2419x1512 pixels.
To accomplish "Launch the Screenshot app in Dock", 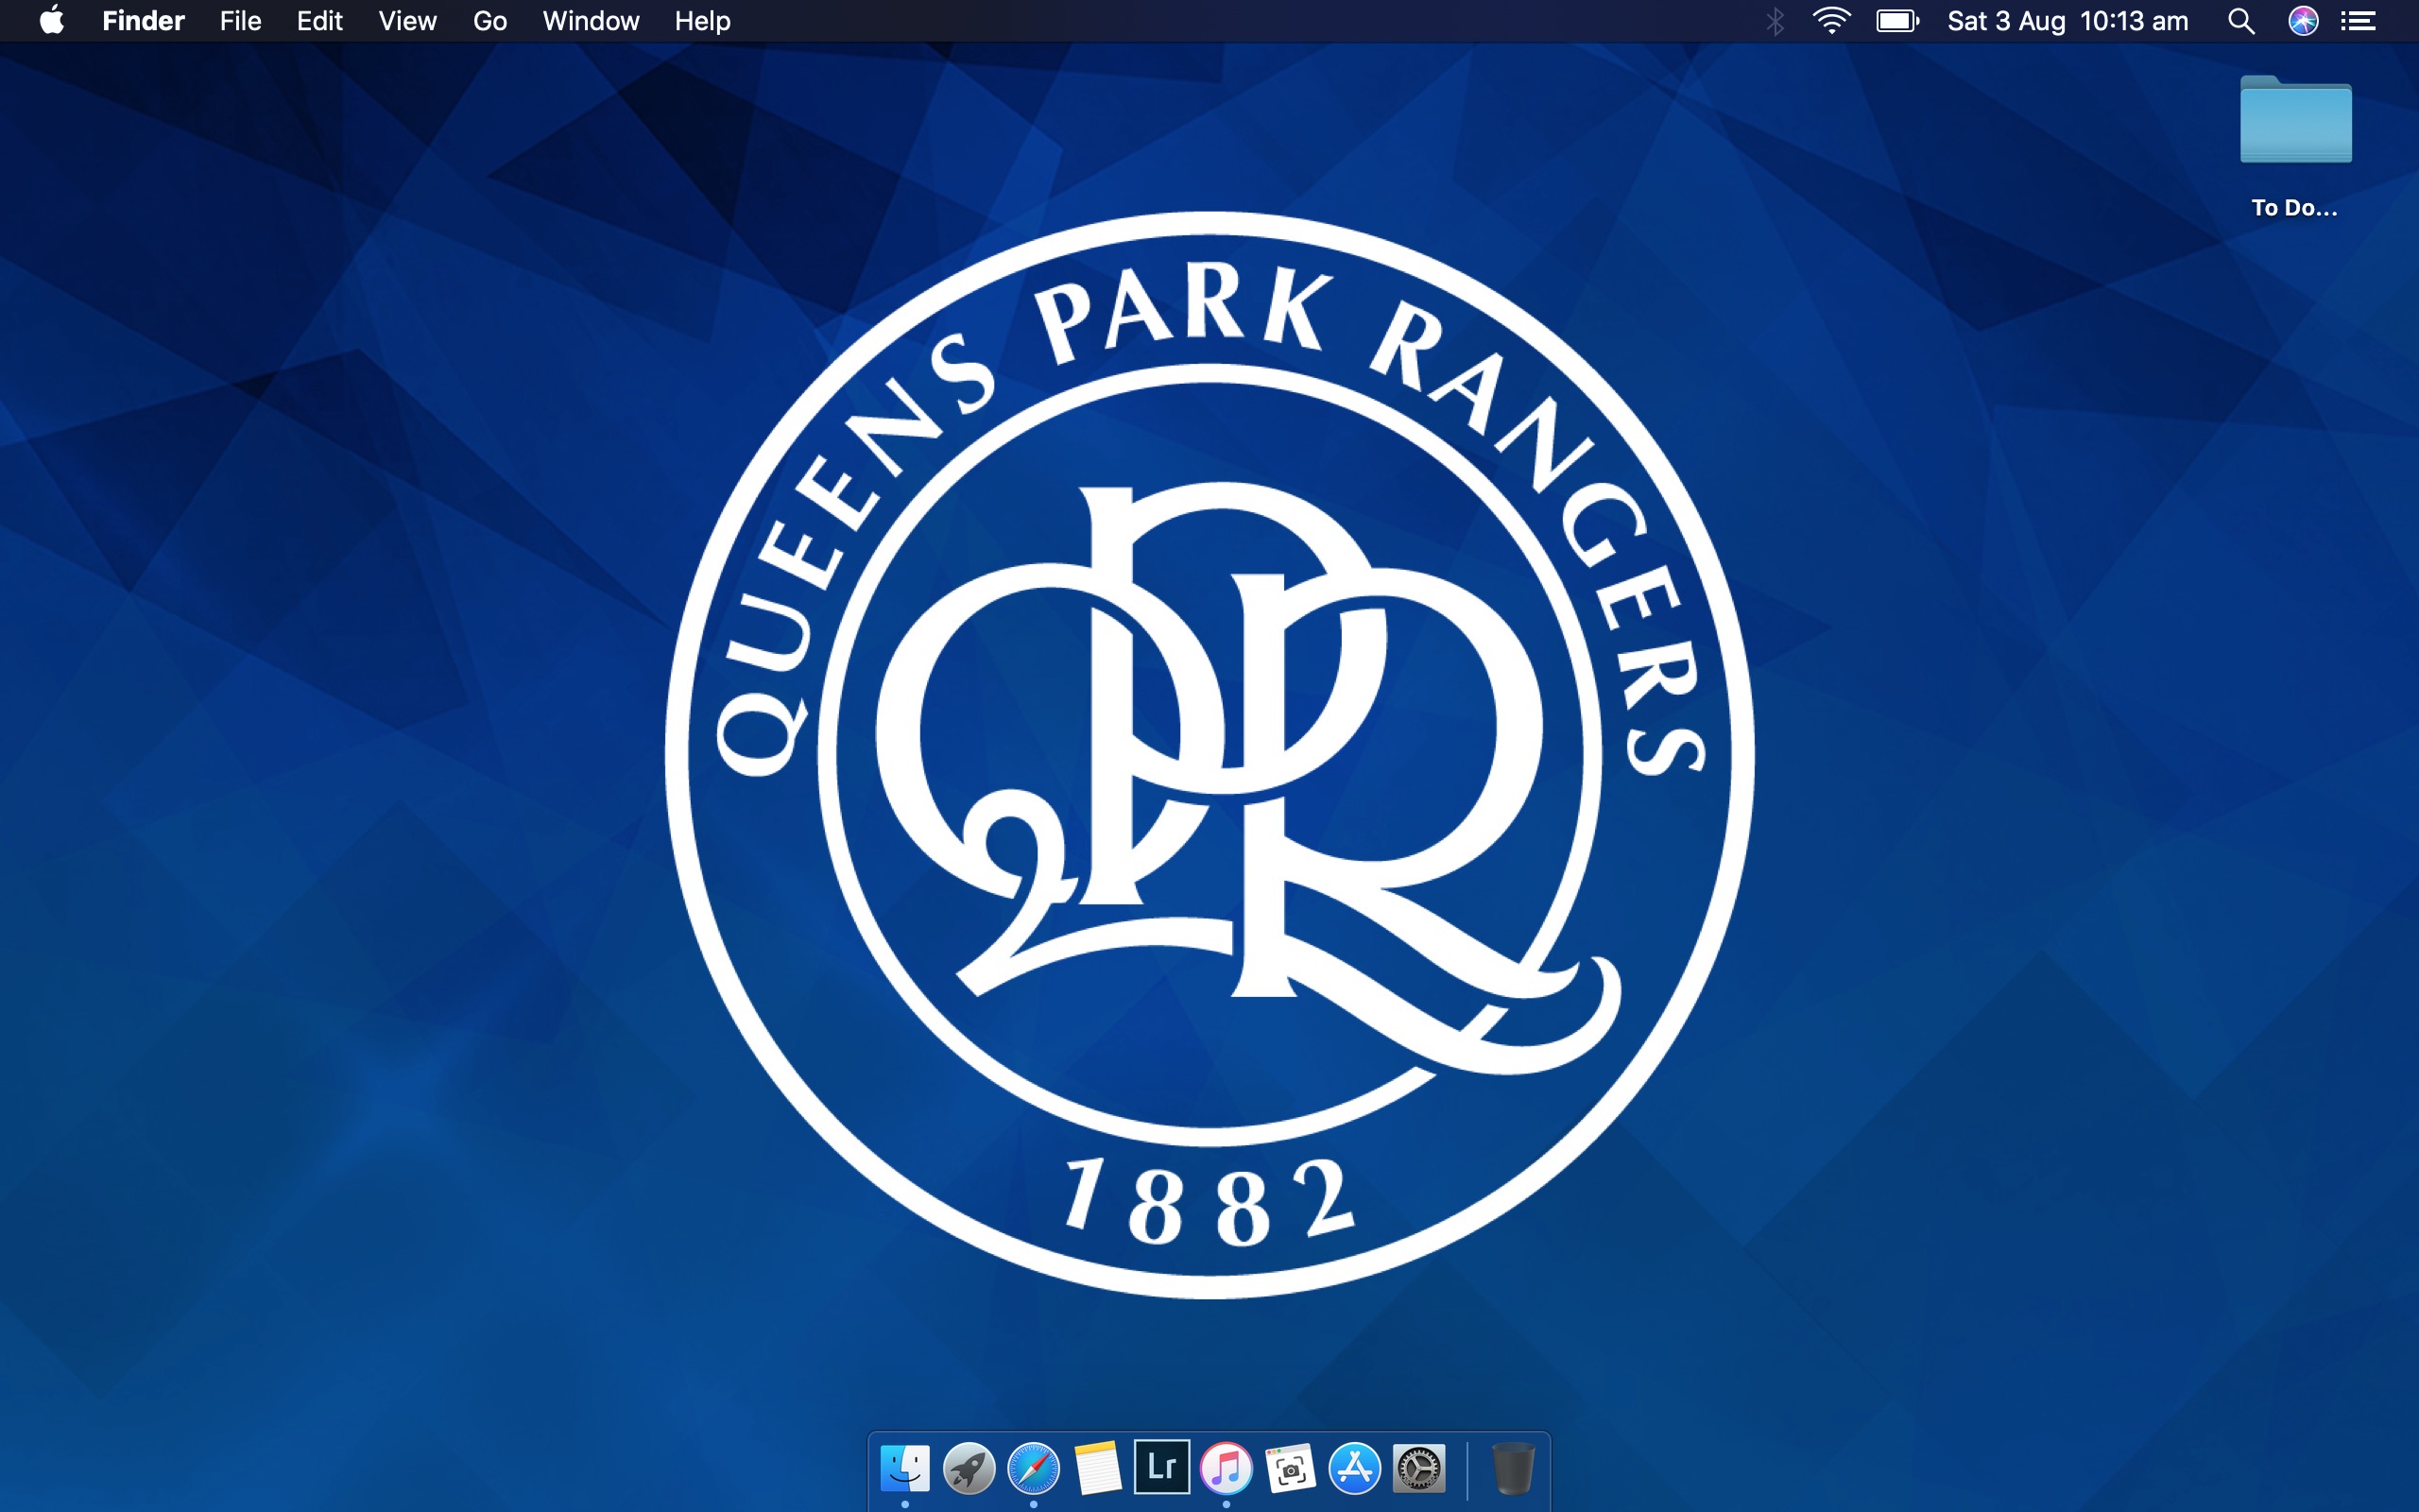I will pyautogui.click(x=1291, y=1468).
